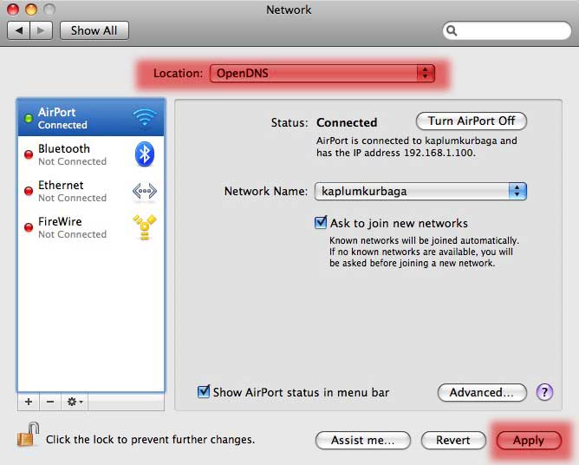579x465 pixels.
Task: Click the AirPort Wi-Fi signal icon
Action: pyautogui.click(x=145, y=117)
